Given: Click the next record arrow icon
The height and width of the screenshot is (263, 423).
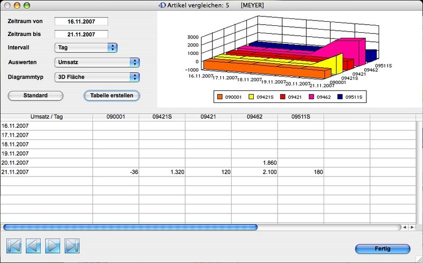Looking at the screenshot, I should pyautogui.click(x=52, y=246).
